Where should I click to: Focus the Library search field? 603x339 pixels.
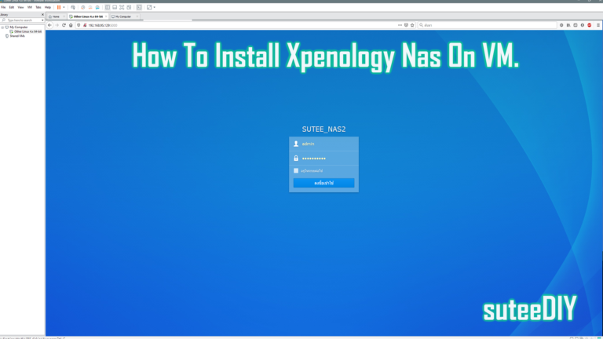point(23,20)
